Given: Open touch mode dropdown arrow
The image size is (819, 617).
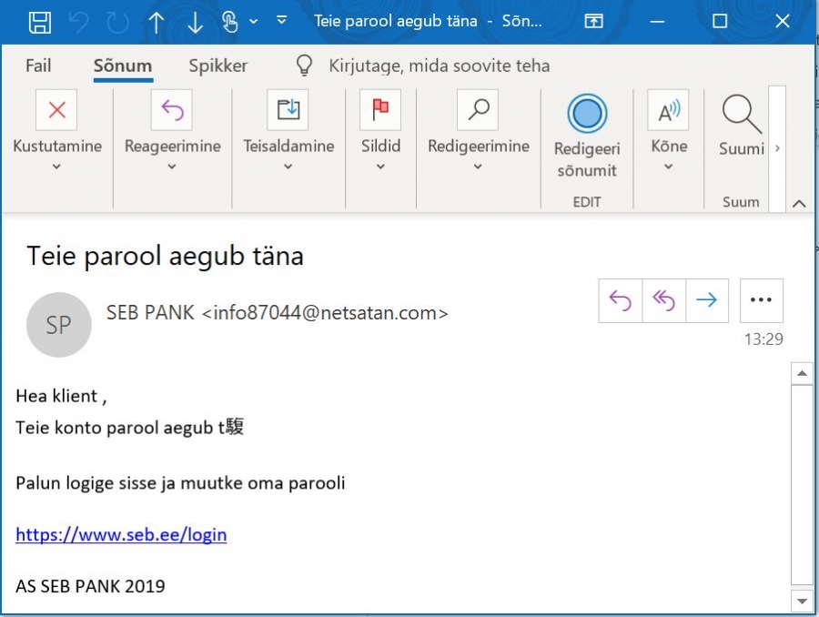Looking at the screenshot, I should [x=253, y=22].
